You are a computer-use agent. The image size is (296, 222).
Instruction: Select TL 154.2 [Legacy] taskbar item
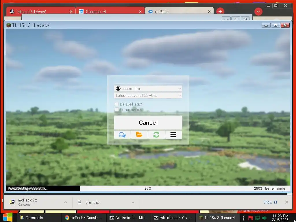point(217,218)
